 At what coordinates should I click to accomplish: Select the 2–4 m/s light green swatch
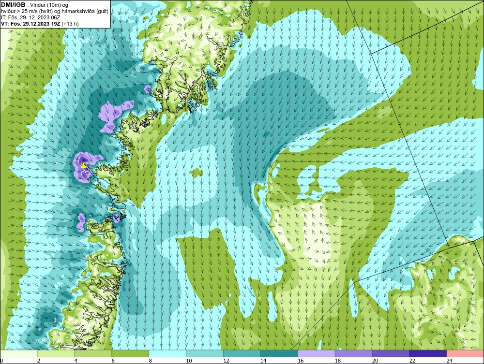point(56,353)
